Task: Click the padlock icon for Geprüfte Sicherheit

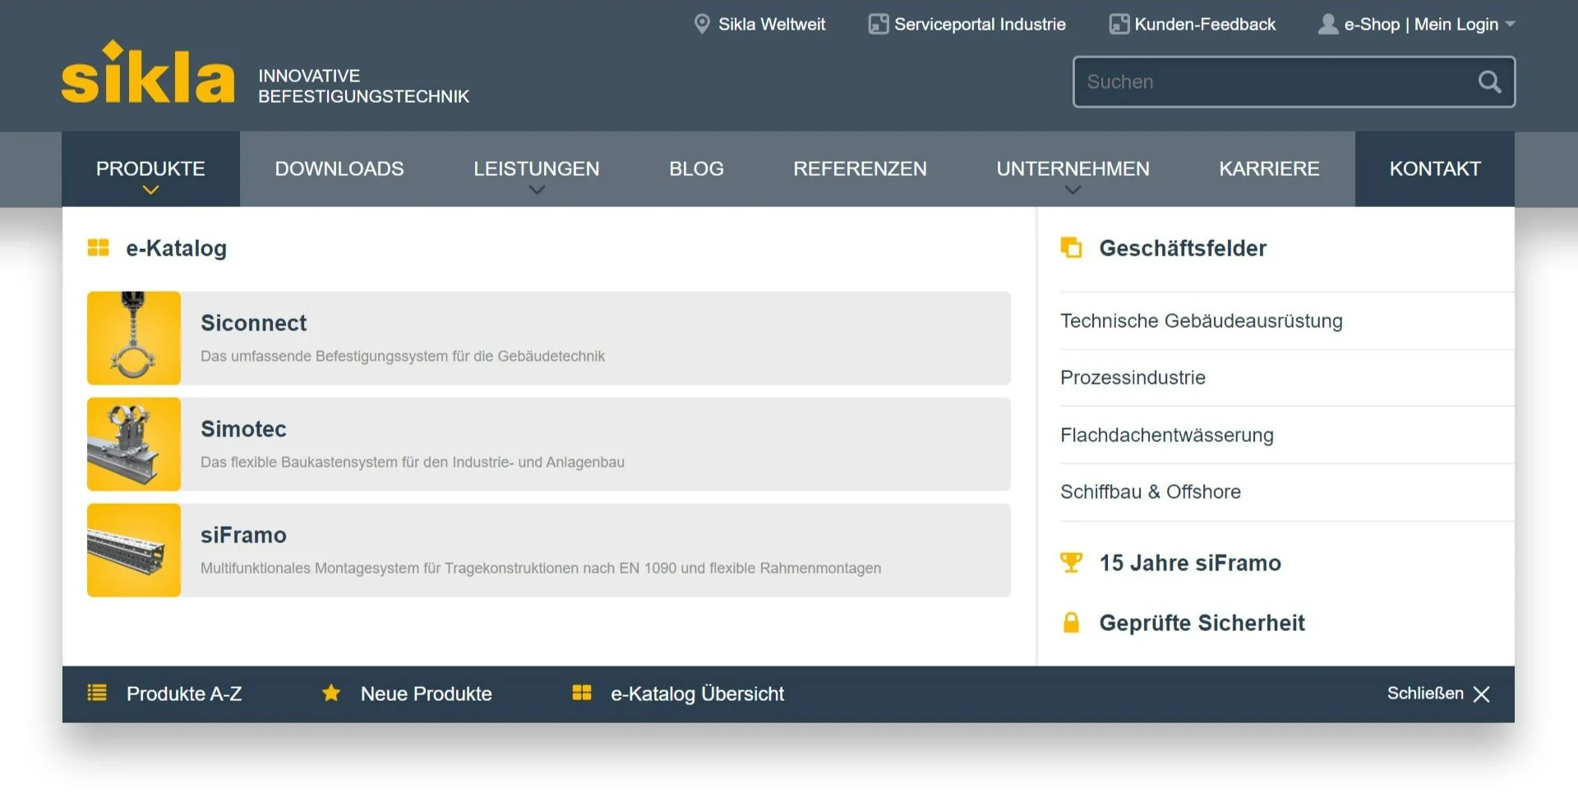Action: coord(1071,622)
